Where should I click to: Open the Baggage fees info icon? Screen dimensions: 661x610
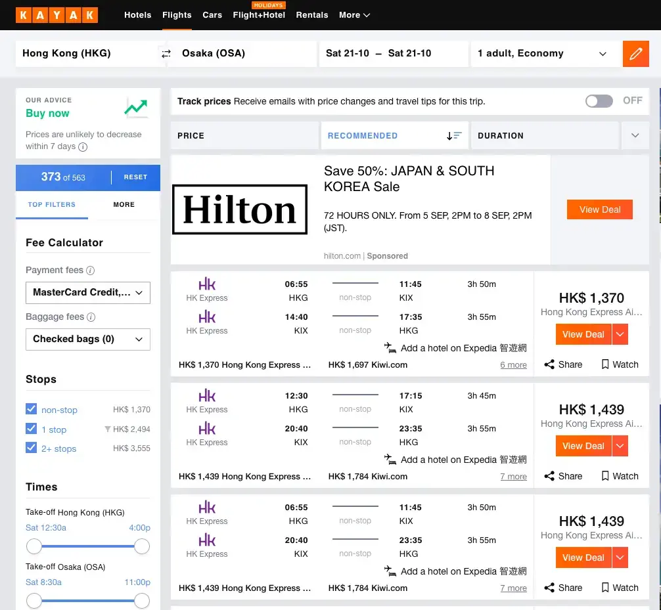coord(91,317)
